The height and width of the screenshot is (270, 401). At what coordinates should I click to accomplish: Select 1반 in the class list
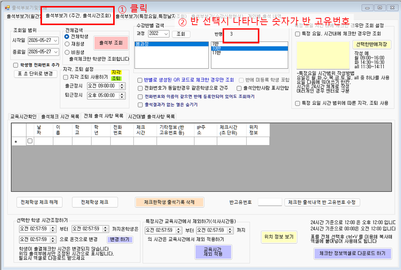click(x=249, y=44)
